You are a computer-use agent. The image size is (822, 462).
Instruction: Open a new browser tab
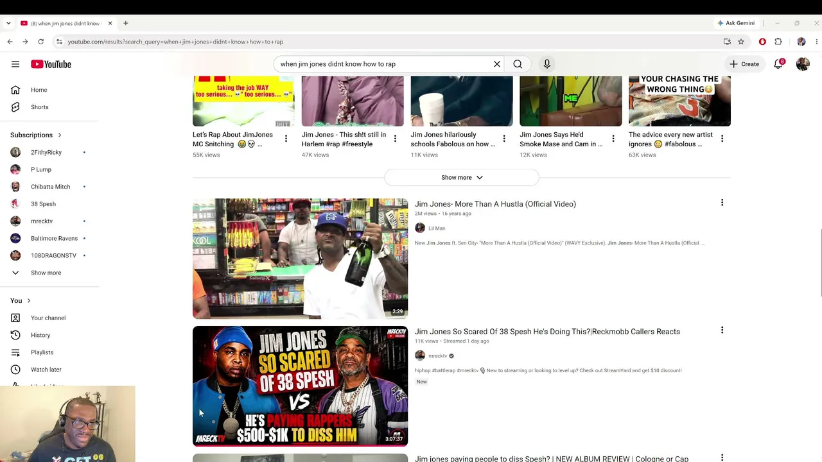coord(126,23)
